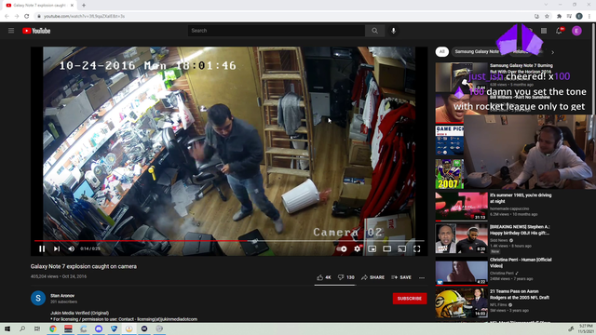Focus the YouTube search box
This screenshot has width=596, height=335.
click(x=277, y=31)
